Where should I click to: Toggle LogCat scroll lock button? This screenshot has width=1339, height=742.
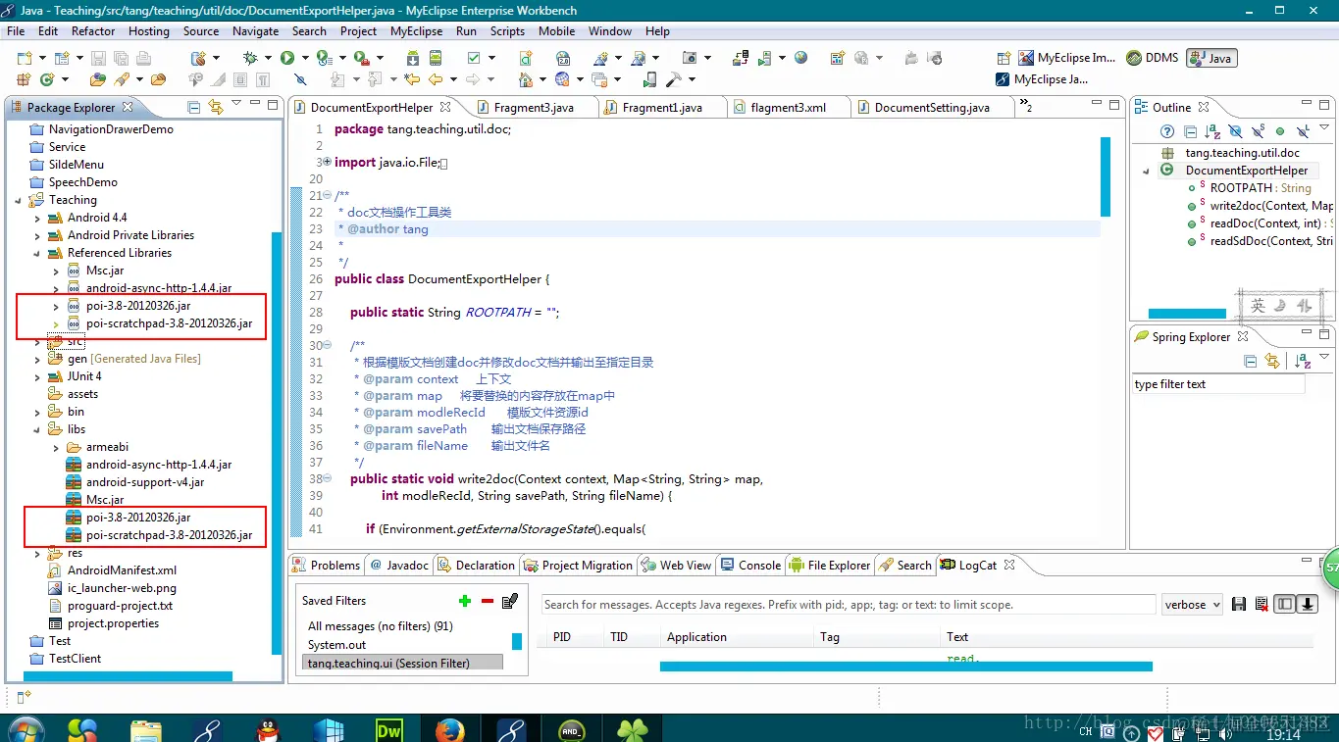tap(1308, 605)
